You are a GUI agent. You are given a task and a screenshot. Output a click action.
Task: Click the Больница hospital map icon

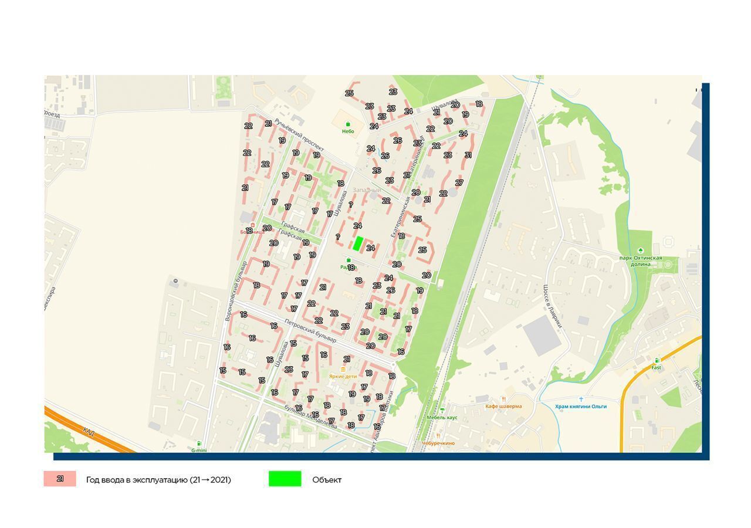tap(252, 225)
